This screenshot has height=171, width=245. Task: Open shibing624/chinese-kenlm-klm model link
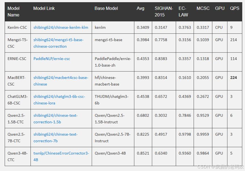click(61, 27)
